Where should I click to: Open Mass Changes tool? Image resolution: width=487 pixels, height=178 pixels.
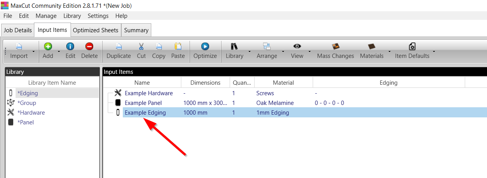coord(335,51)
